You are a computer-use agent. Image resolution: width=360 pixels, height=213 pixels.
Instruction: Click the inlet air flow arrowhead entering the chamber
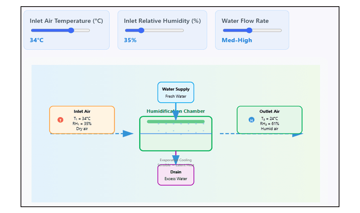point(128,134)
